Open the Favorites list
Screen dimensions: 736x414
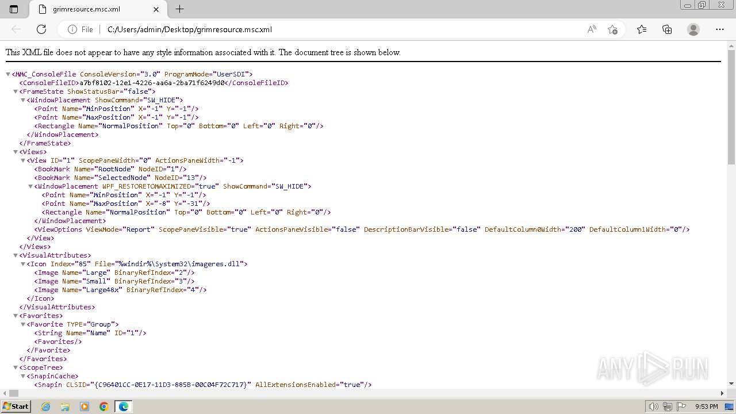coord(642,29)
